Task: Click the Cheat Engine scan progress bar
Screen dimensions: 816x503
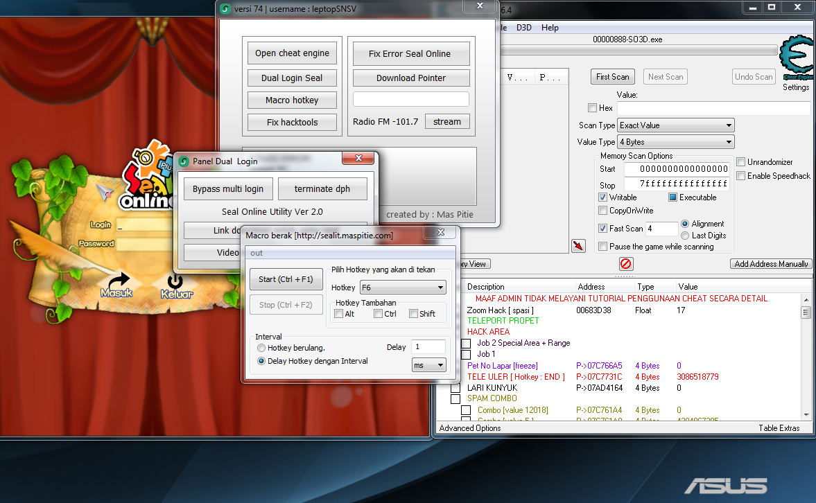Action: (638, 51)
